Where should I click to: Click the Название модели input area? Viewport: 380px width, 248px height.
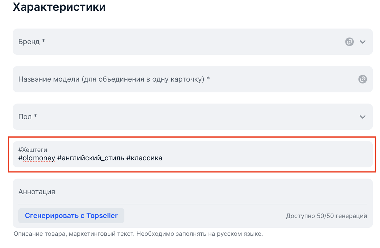pos(127,79)
